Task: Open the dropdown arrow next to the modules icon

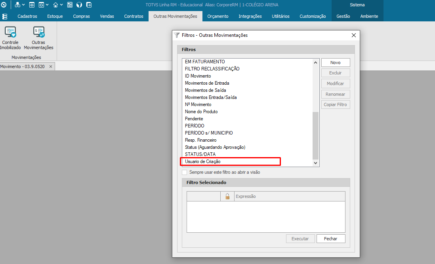Action: click(23, 5)
